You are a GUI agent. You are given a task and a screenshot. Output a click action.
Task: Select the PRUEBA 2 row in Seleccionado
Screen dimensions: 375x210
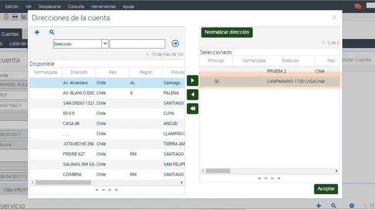pos(270,71)
